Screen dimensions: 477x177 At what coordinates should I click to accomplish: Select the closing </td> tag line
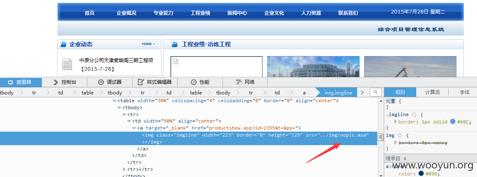(x=139, y=155)
